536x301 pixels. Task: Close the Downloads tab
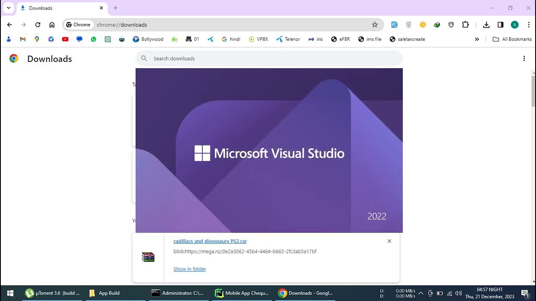[x=101, y=8]
